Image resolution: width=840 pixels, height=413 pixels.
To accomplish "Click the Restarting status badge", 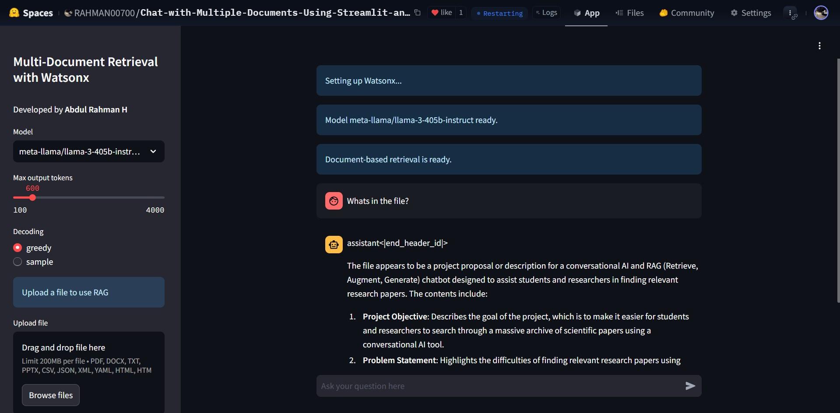I will tap(499, 13).
